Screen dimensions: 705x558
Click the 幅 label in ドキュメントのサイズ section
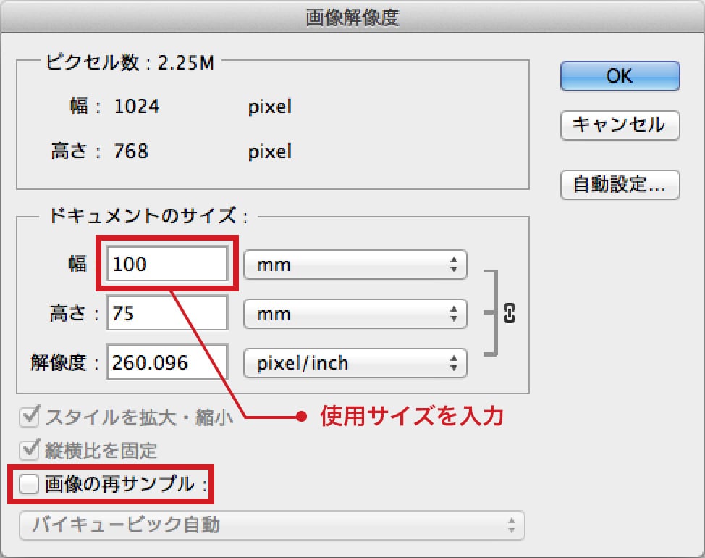pyautogui.click(x=77, y=265)
